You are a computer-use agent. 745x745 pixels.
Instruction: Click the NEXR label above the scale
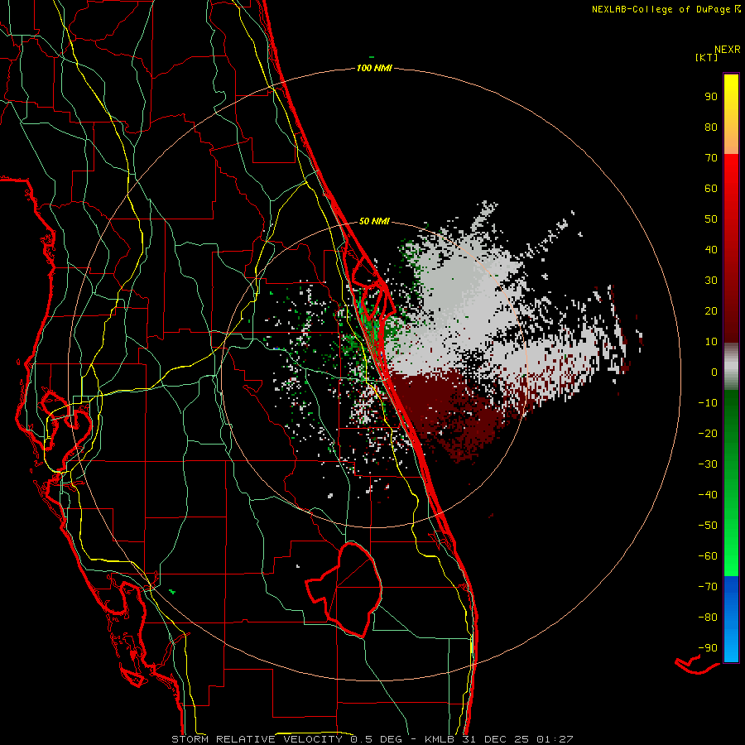pyautogui.click(x=727, y=50)
